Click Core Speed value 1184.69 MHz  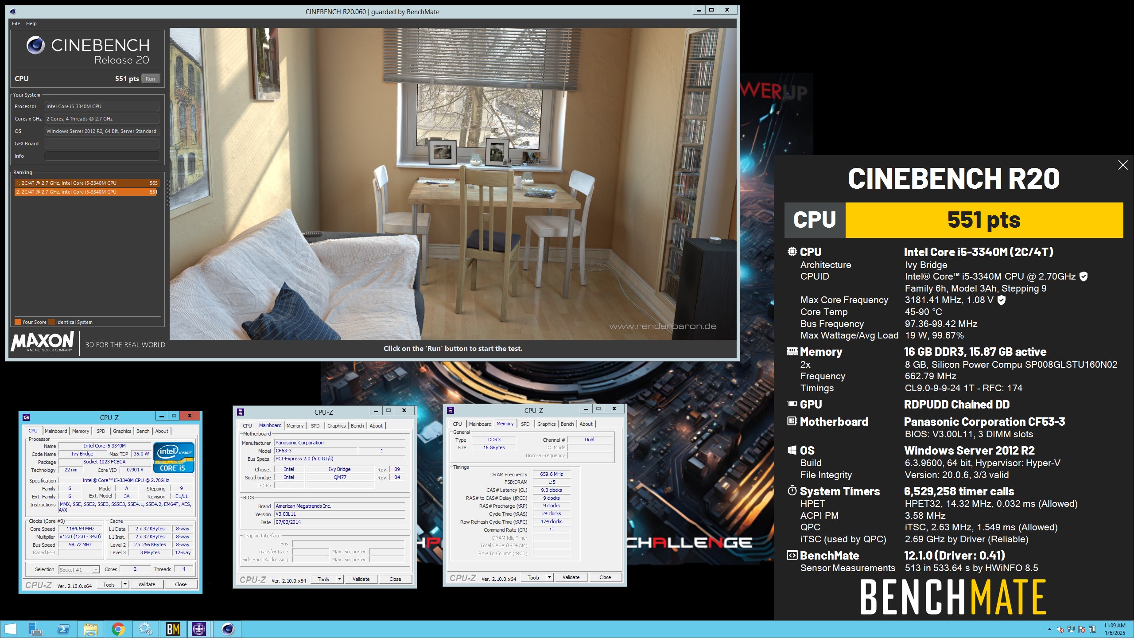click(80, 529)
